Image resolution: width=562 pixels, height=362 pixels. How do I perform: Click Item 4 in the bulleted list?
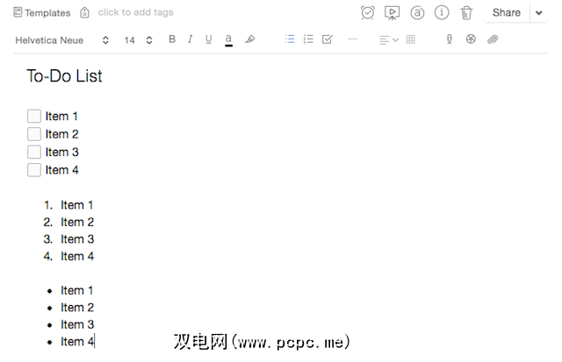point(77,342)
